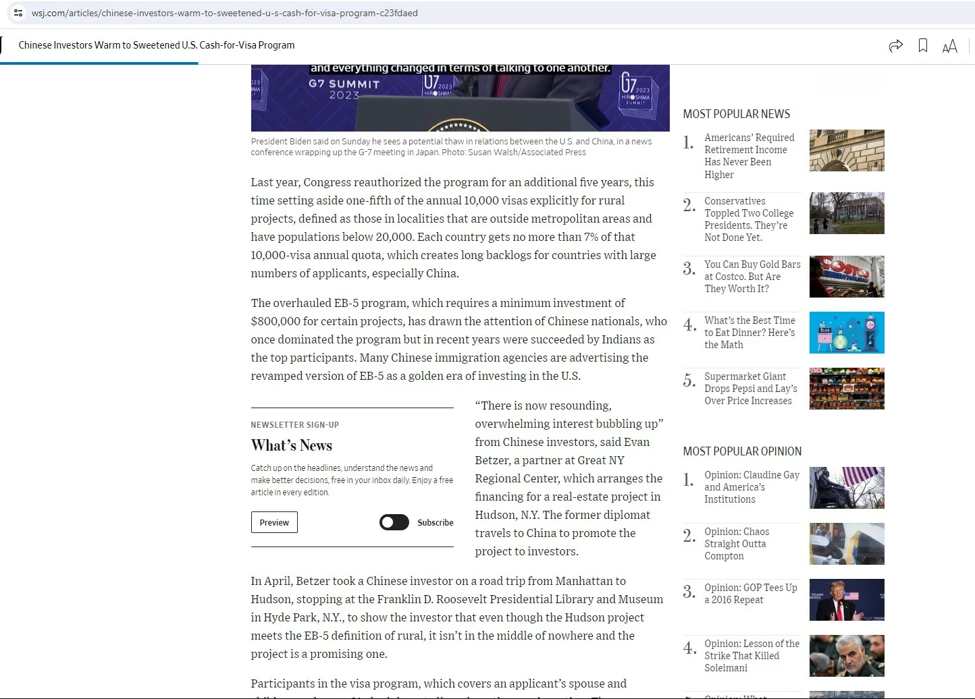Click paragraph starting "The overhauled EB-5 program"
The height and width of the screenshot is (699, 975).
pyautogui.click(x=459, y=339)
